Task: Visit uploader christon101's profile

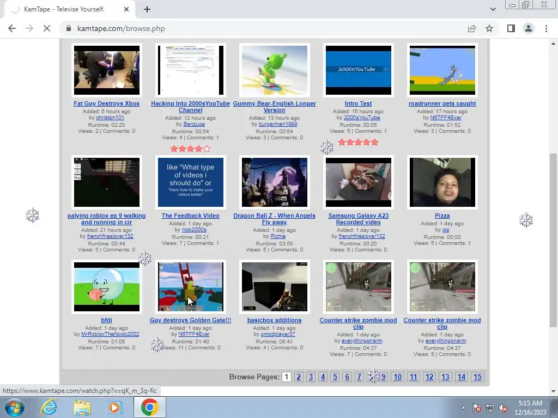Action: 110,118
